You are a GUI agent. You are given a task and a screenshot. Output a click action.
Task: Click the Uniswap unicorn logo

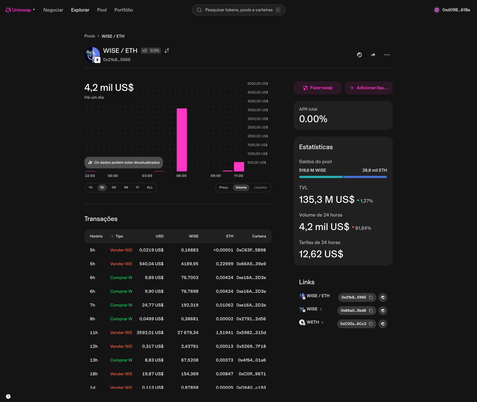tap(8, 10)
